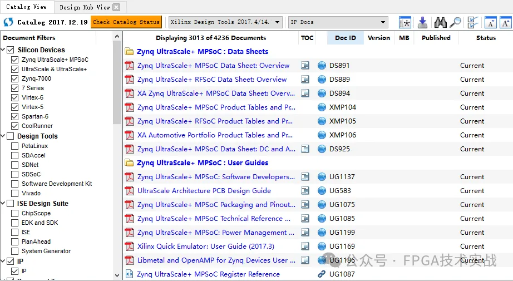Toggle the Silicon Devices checkbox
The width and height of the screenshot is (513, 281).
pos(11,50)
